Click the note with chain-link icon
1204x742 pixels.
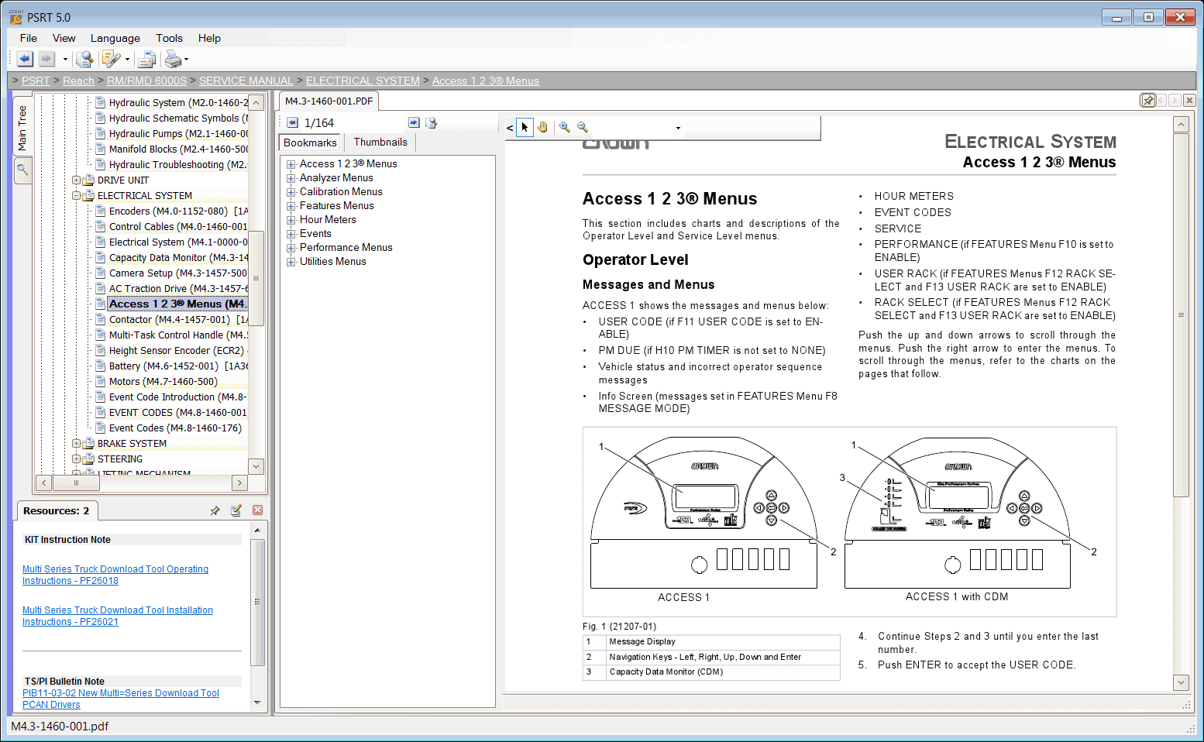click(112, 59)
